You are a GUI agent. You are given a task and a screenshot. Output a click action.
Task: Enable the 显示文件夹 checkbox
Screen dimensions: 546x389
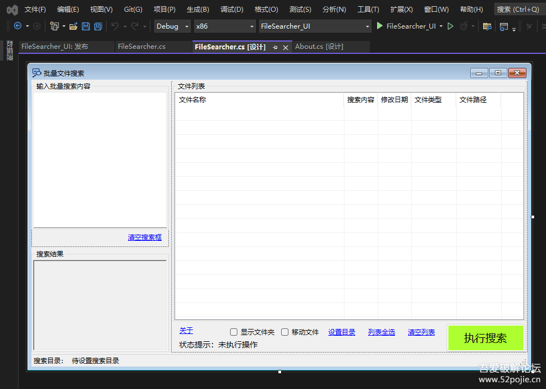(x=233, y=332)
